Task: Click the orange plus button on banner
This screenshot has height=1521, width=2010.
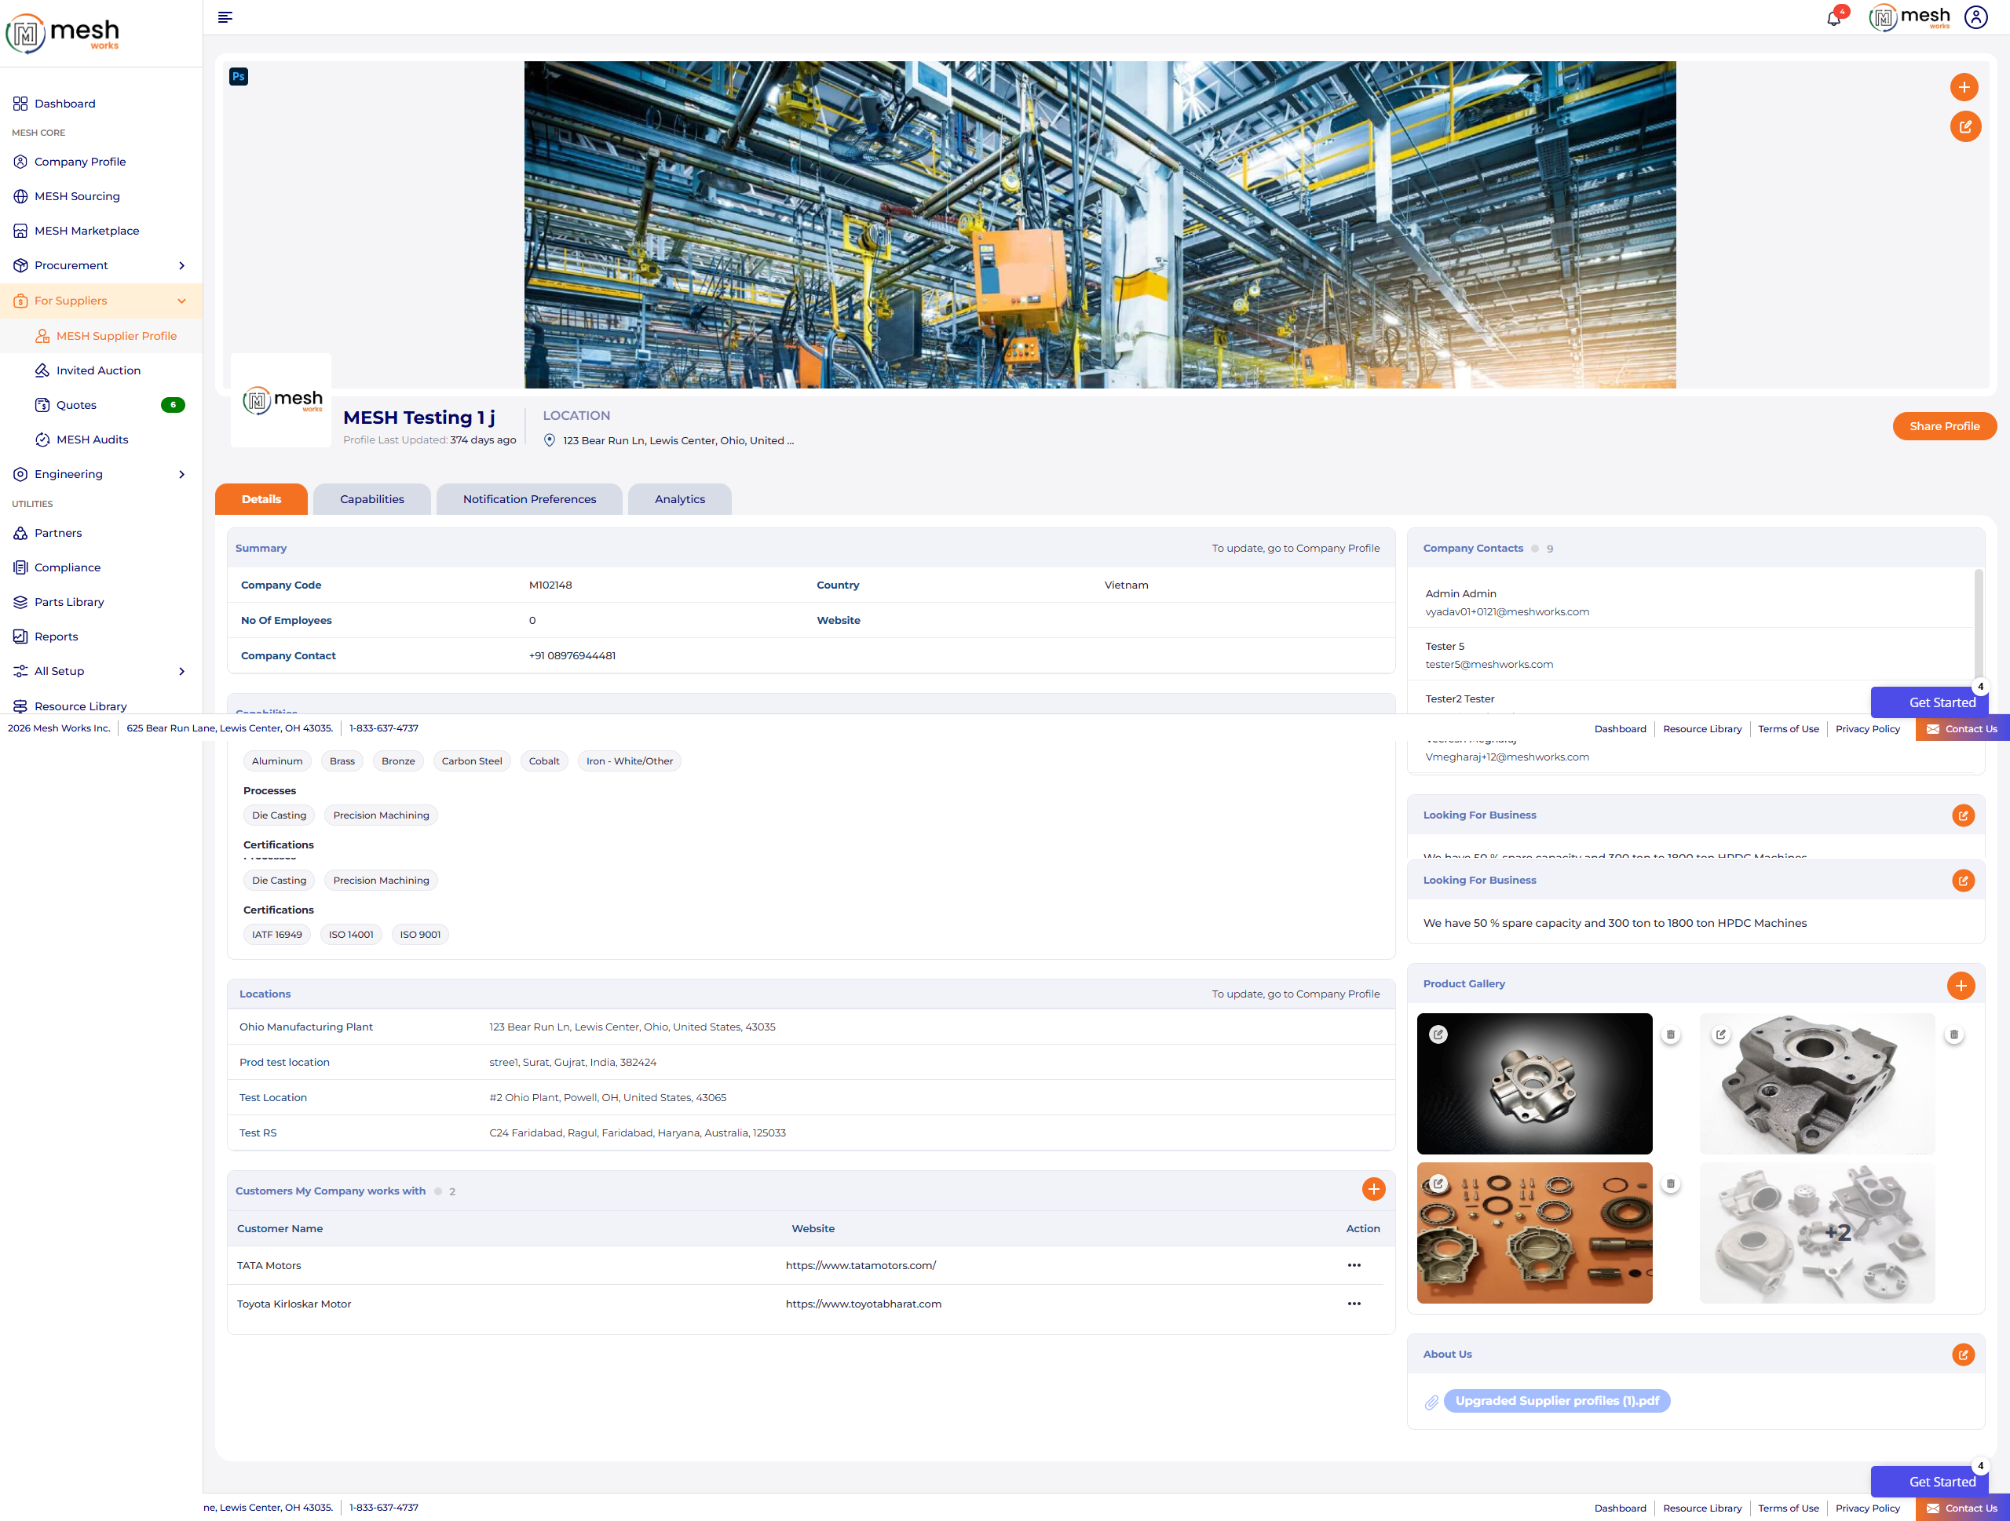Action: pos(1964,87)
